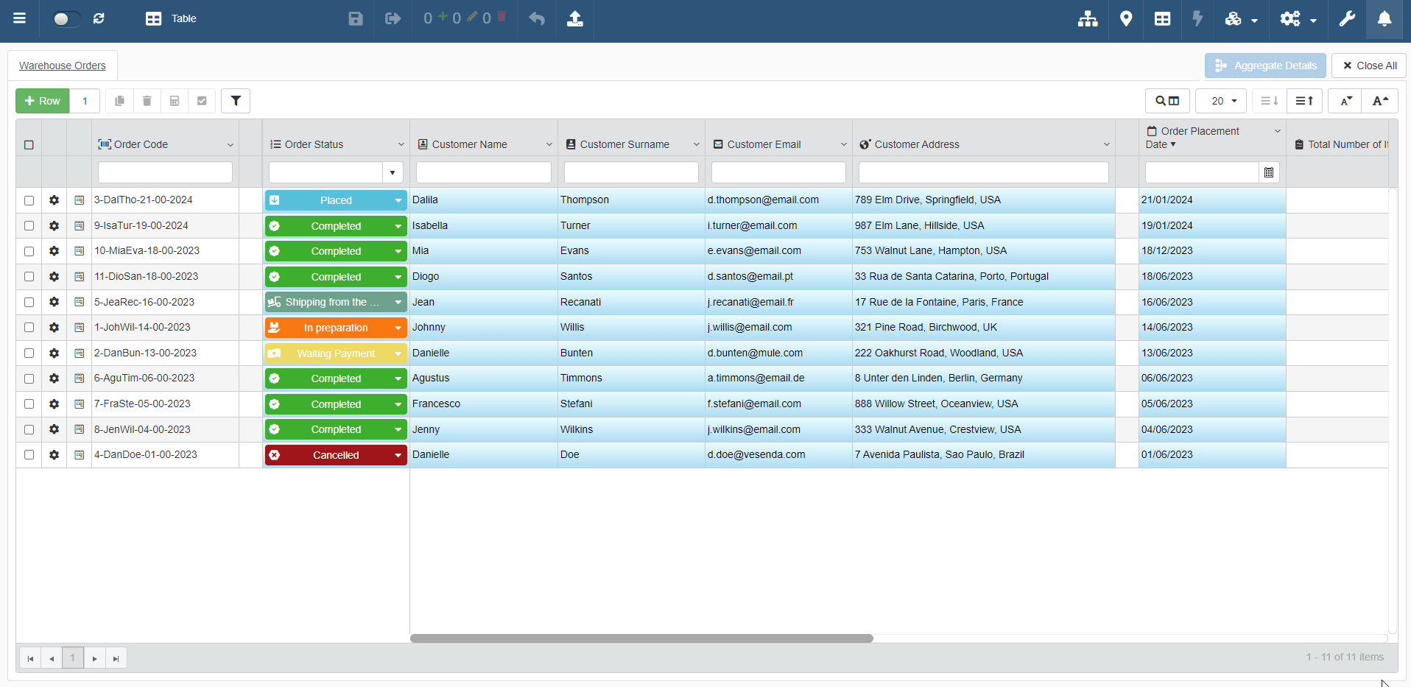This screenshot has height=687, width=1411.
Task: Tick the select-all checkbox in header
Action: [29, 145]
